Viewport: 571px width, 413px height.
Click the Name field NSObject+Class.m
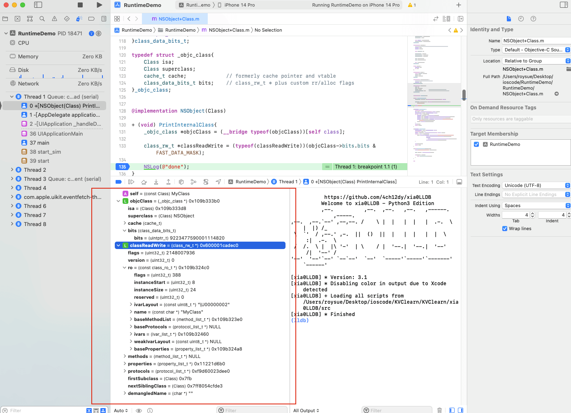[x=536, y=41]
